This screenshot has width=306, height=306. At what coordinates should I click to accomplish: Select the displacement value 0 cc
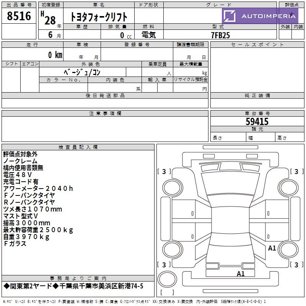126,35
